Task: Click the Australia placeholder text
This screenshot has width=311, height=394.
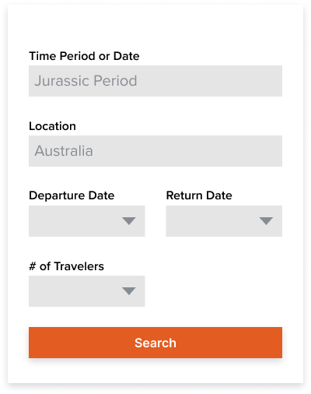Action: pyautogui.click(x=64, y=151)
